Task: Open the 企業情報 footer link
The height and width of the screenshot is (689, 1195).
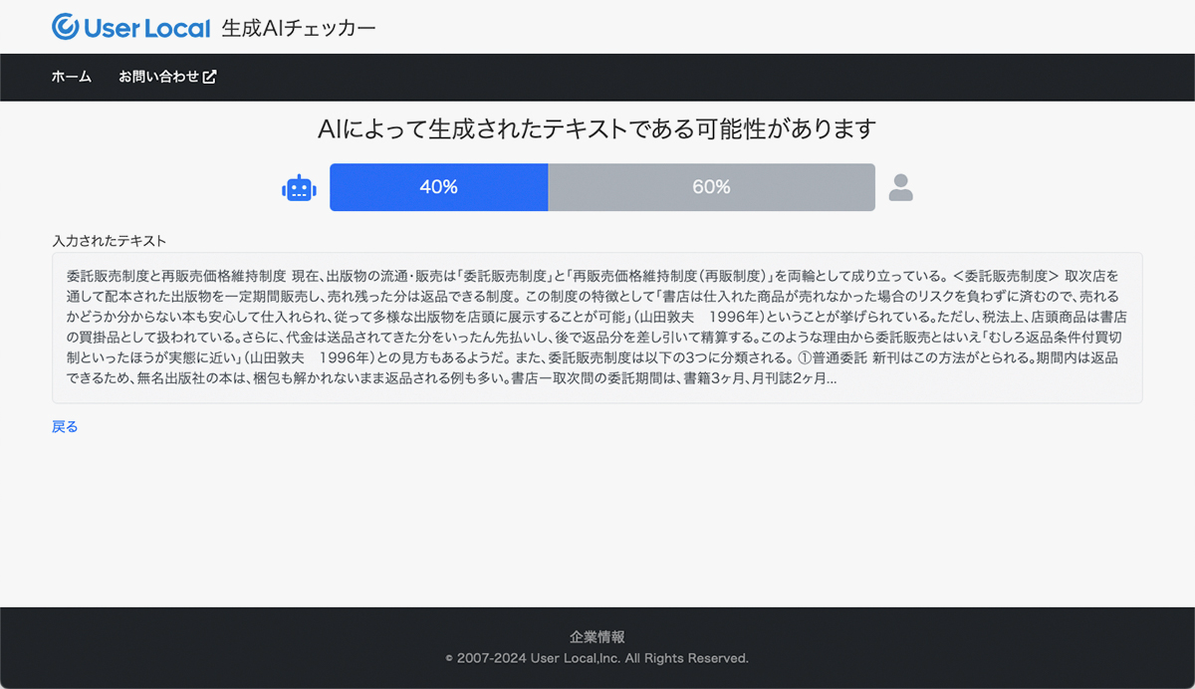Action: [597, 637]
